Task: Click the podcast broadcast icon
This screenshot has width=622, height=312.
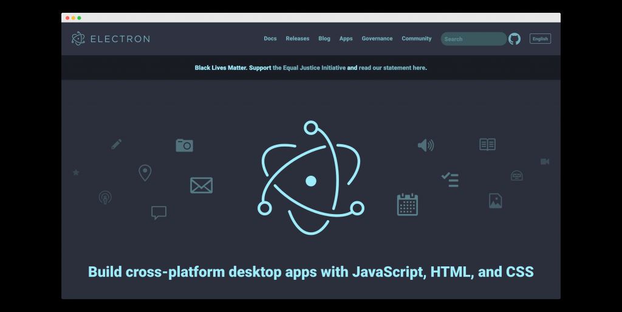Action: coord(105,197)
